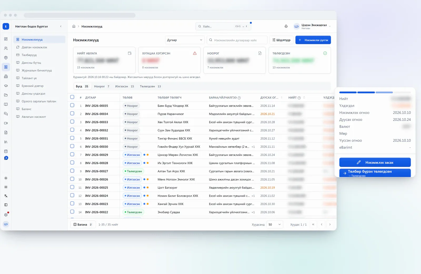Switch to the Ноорог 7 tab
This screenshot has width=421, height=274.
(102, 86)
